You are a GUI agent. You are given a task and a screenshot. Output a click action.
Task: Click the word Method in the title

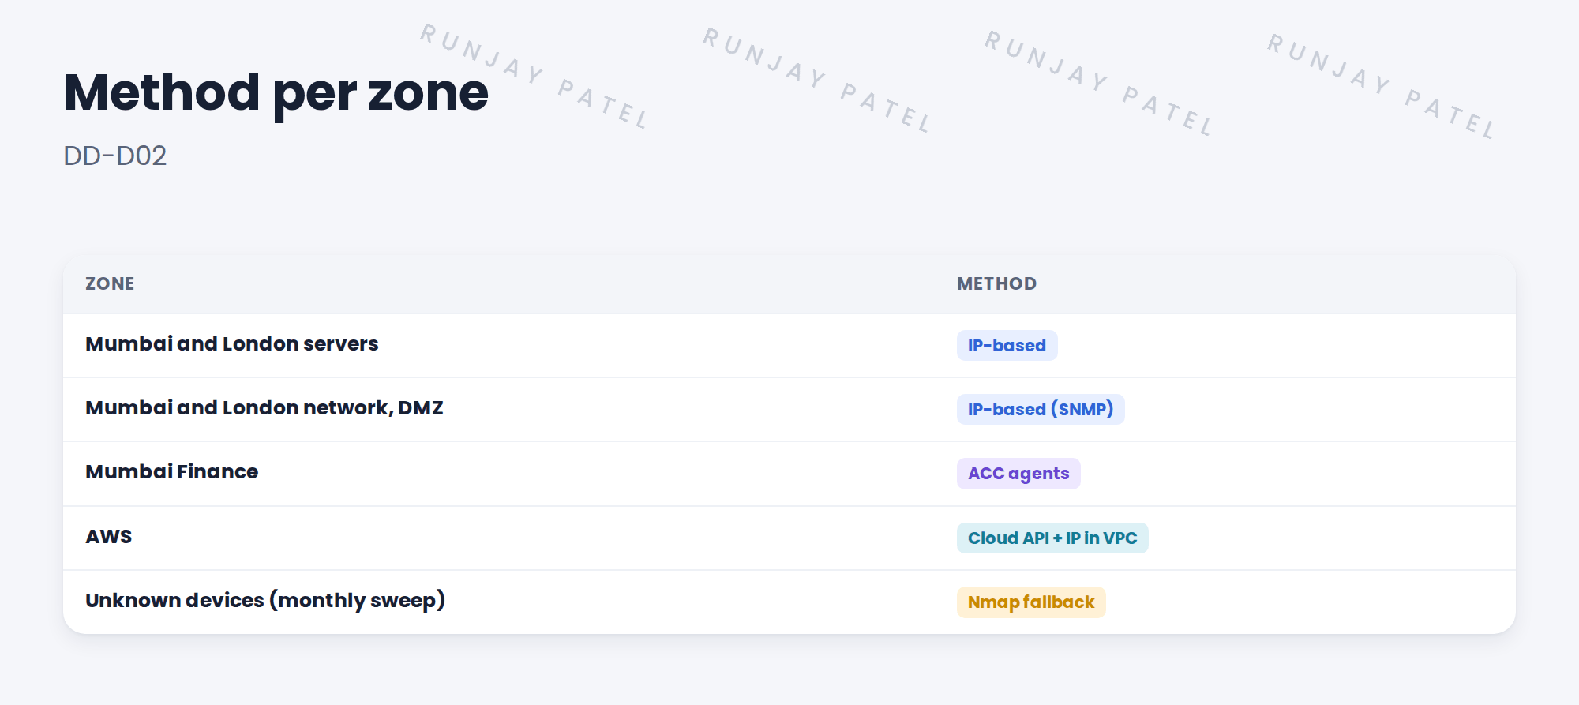162,92
